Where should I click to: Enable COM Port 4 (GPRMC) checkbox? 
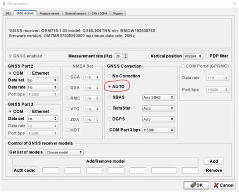pyautogui.click(x=183, y=66)
